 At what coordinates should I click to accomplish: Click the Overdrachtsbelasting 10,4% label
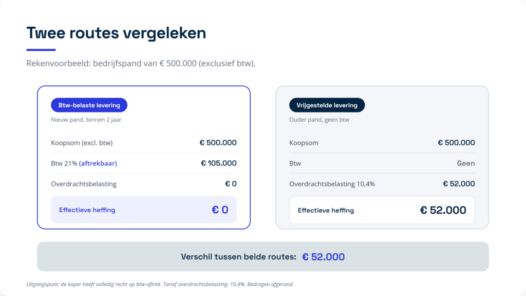coord(332,184)
